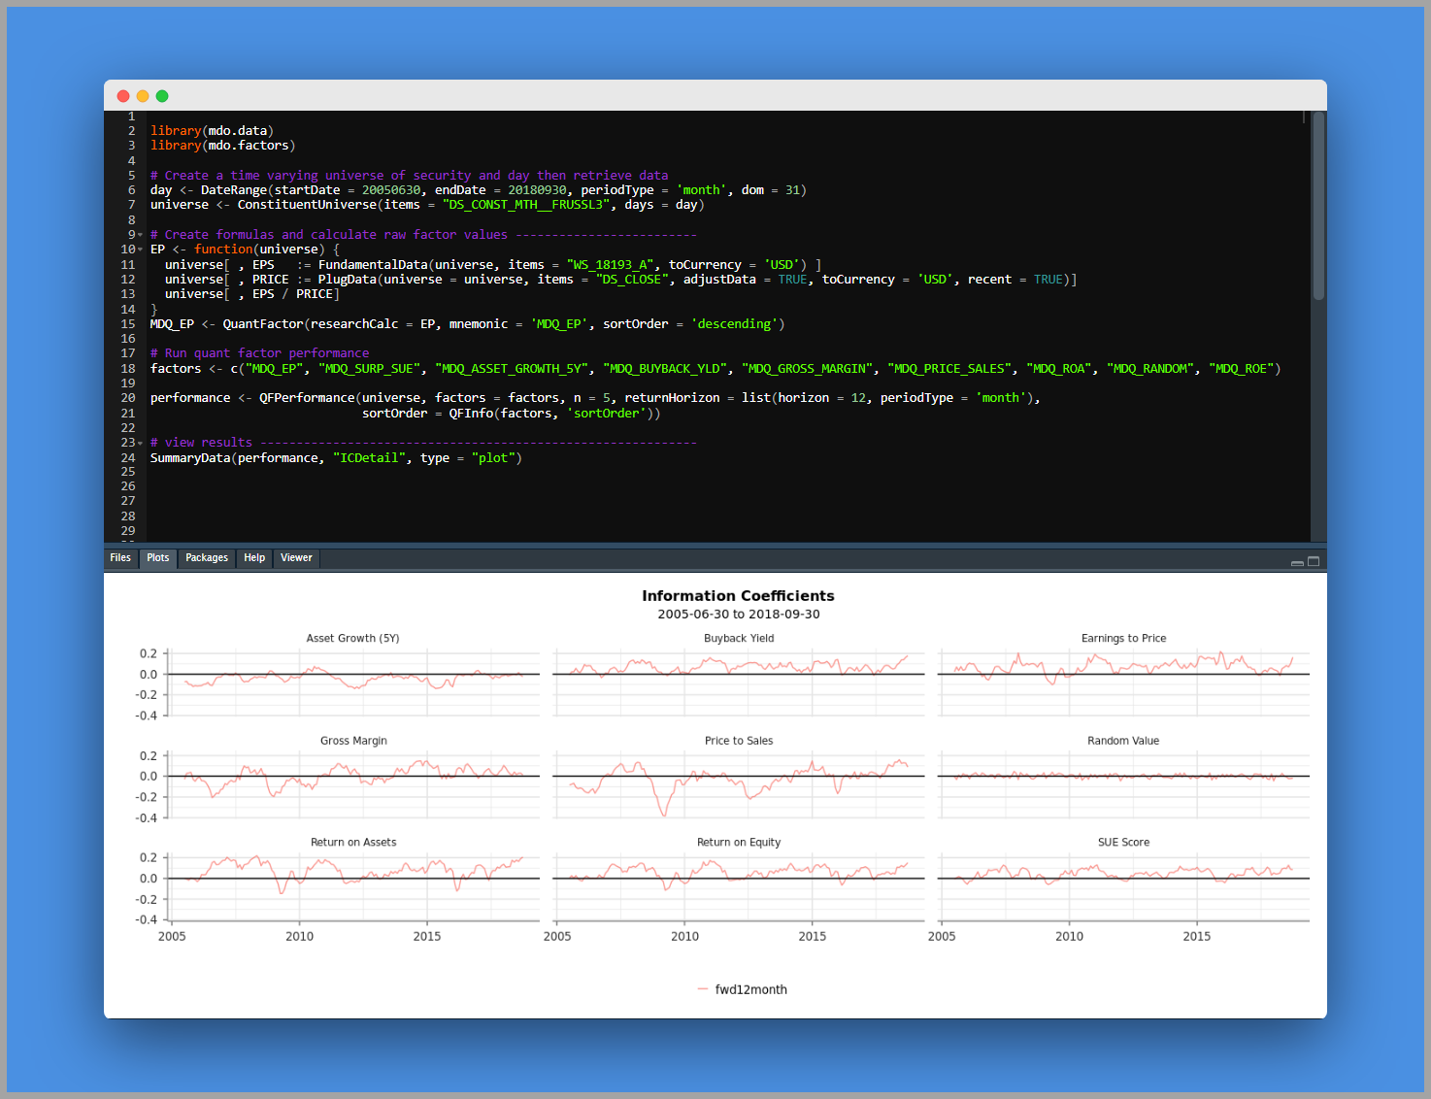The height and width of the screenshot is (1099, 1431).
Task: Switch to the Viewer tab
Action: [x=296, y=558]
